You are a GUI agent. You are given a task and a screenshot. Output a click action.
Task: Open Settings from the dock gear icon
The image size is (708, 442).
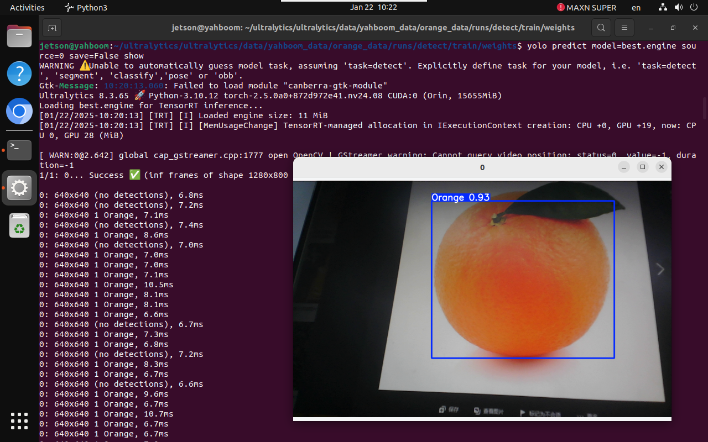[x=19, y=188]
